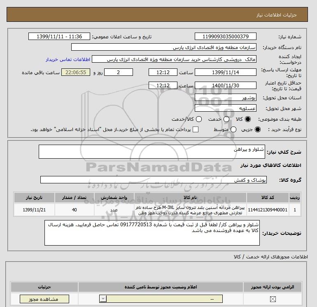Select the کالا/خدمت radio button
Screen dimensions: 317x307
click(x=199, y=119)
